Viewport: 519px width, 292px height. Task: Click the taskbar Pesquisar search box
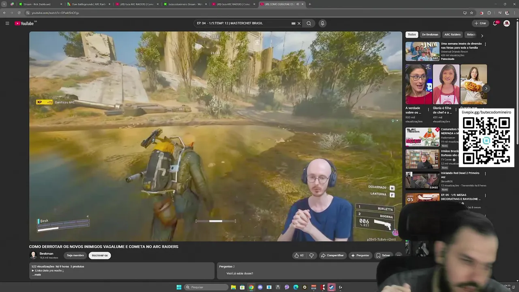click(x=206, y=287)
